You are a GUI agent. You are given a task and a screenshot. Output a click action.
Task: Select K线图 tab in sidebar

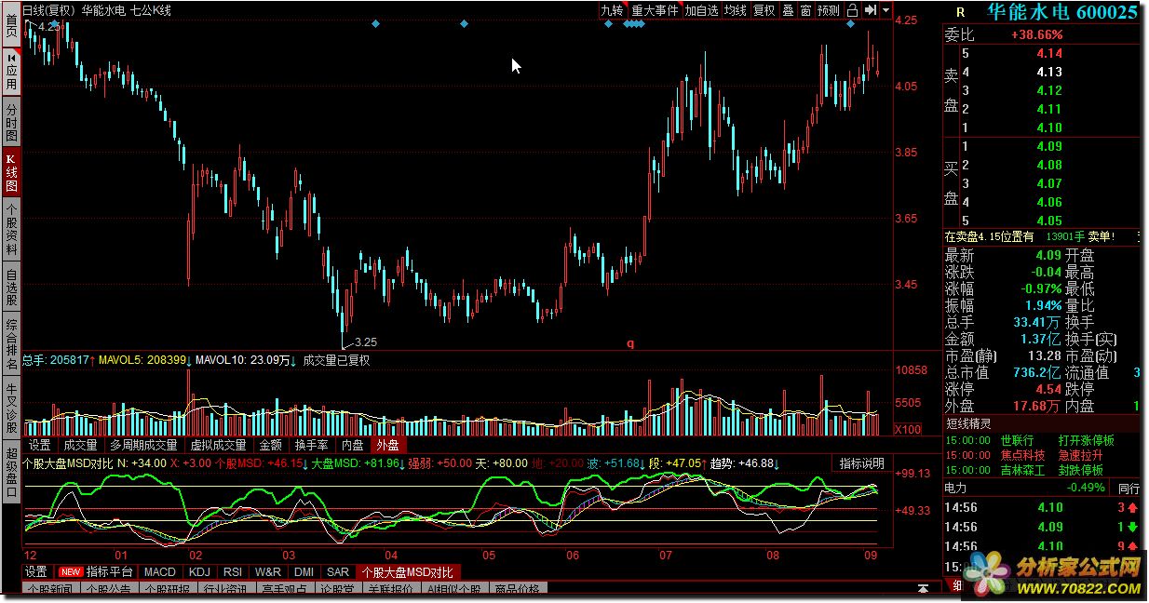(11, 173)
